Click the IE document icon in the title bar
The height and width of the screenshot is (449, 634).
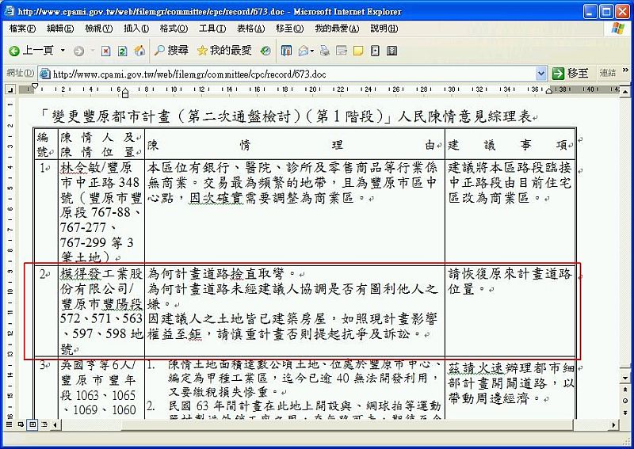point(9,11)
